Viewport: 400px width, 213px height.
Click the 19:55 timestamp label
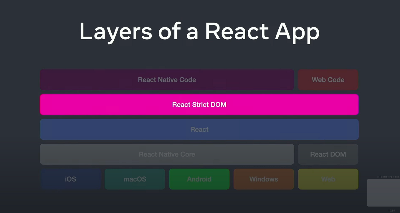(392, 211)
